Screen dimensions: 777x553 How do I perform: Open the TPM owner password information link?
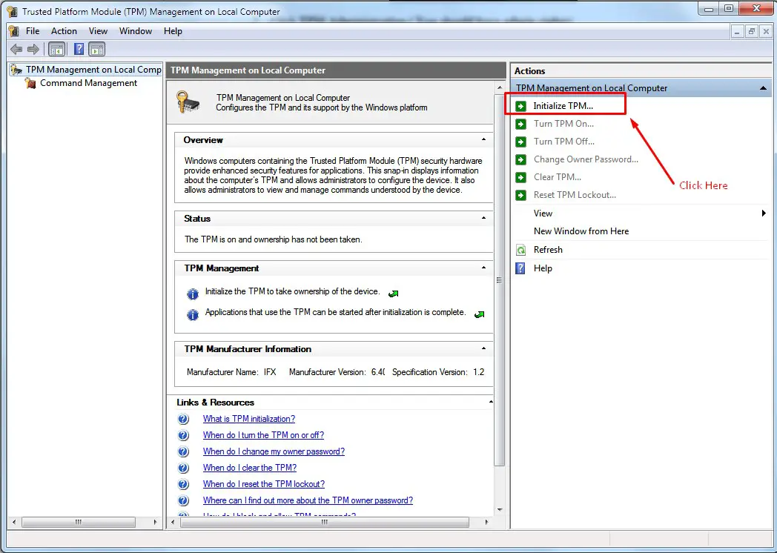[x=308, y=500]
